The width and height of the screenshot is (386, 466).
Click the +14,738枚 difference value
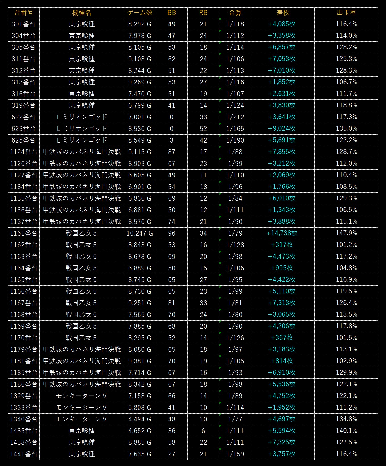(x=282, y=233)
